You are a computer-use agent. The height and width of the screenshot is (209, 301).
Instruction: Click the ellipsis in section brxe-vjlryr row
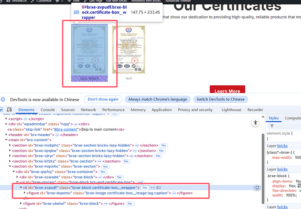click(x=131, y=156)
